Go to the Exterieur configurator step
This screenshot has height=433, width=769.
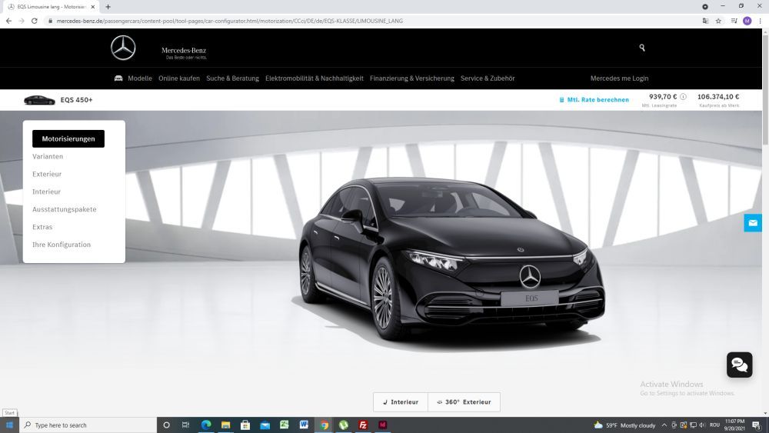[47, 174]
